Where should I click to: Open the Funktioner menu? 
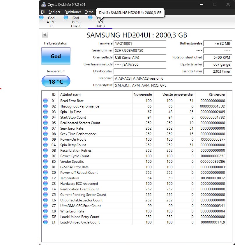[x=73, y=12]
